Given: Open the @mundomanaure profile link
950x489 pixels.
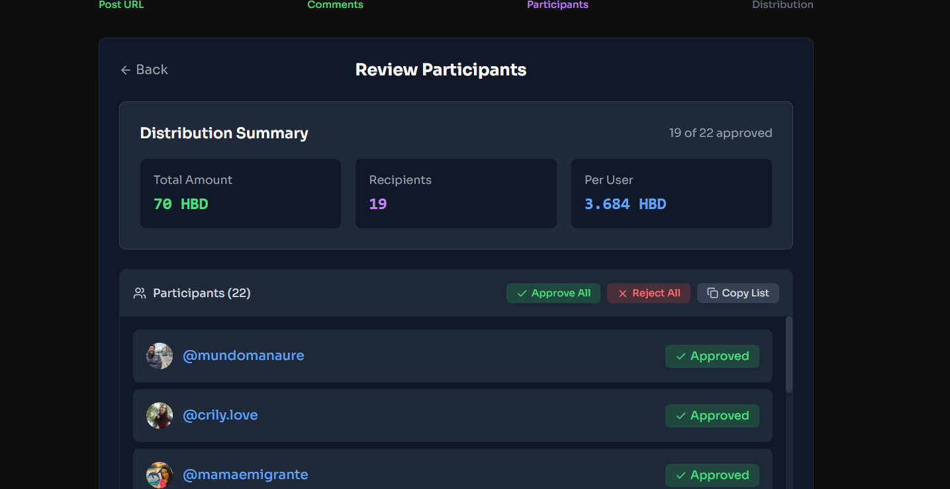Looking at the screenshot, I should pos(244,356).
